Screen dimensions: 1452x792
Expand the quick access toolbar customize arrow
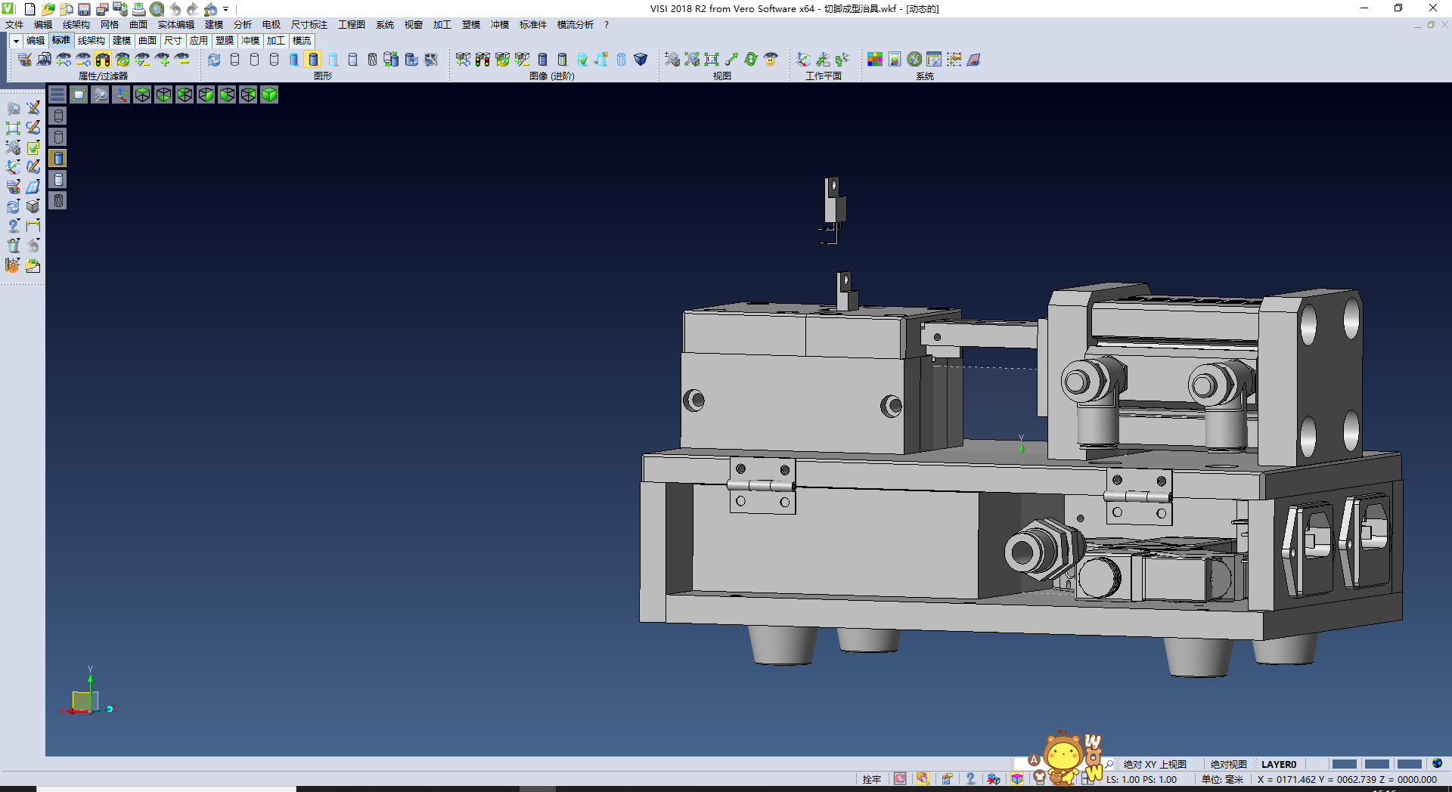coord(226,10)
